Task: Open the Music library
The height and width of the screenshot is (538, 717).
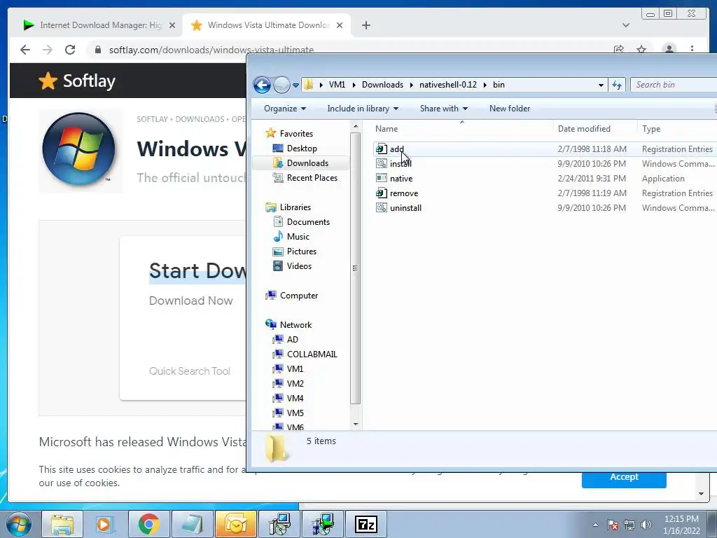Action: coord(298,237)
